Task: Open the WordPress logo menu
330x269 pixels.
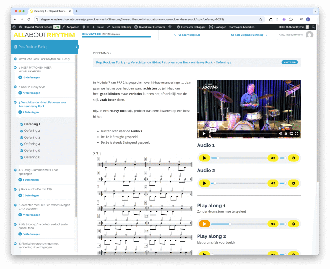Action: click(x=14, y=27)
